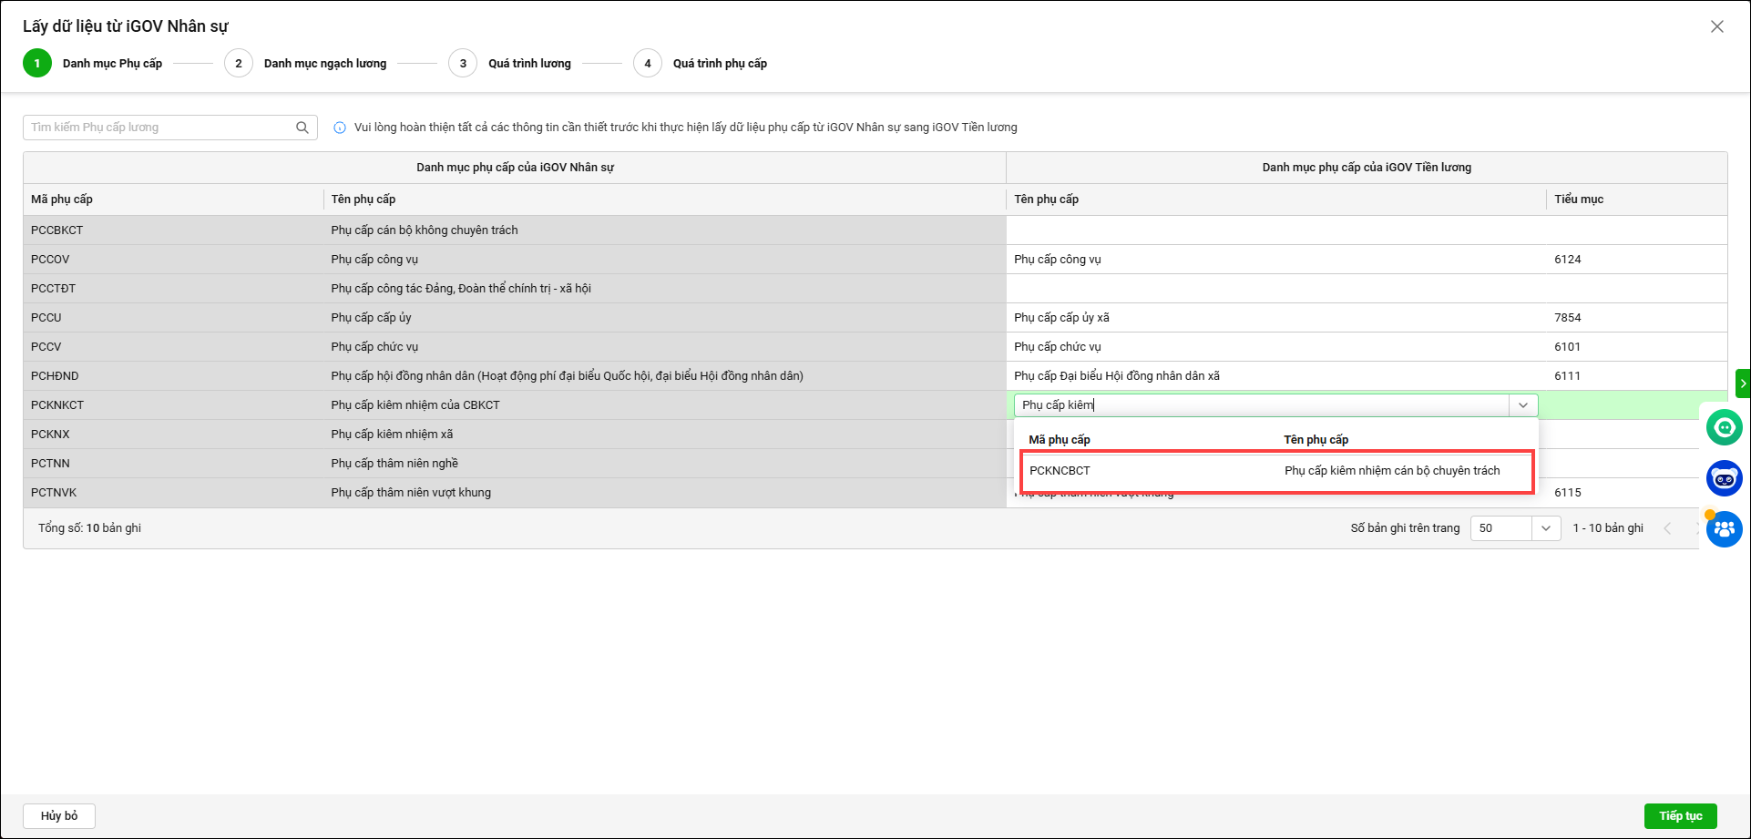The image size is (1751, 839).
Task: Select the PCCOV code cell
Action: tap(173, 260)
